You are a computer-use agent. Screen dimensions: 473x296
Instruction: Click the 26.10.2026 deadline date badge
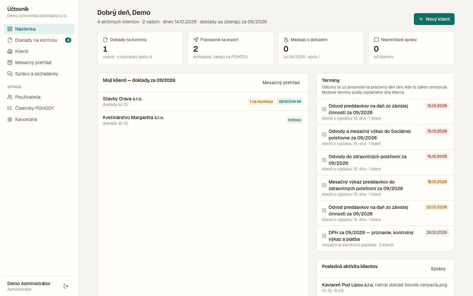pyautogui.click(x=437, y=233)
